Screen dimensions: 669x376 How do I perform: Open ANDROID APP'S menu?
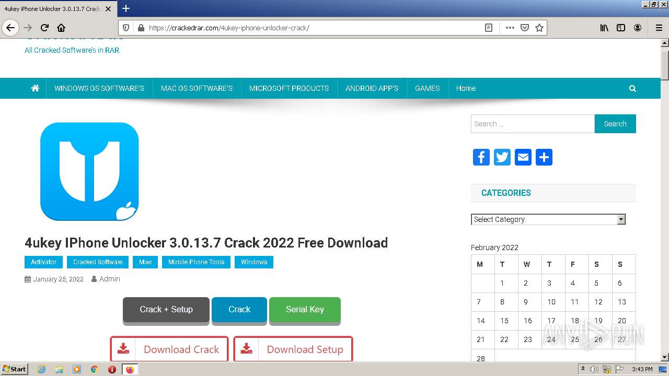coord(372,88)
